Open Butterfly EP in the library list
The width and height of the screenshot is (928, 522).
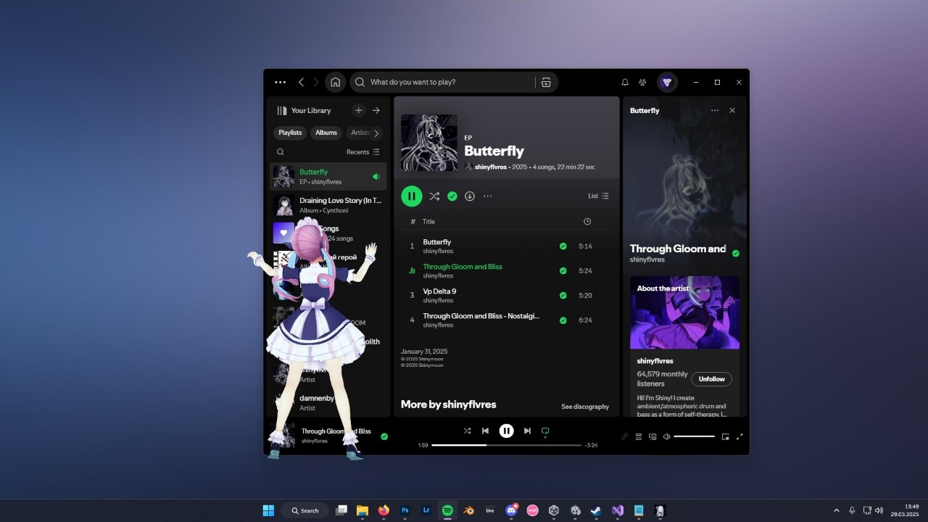pos(328,177)
